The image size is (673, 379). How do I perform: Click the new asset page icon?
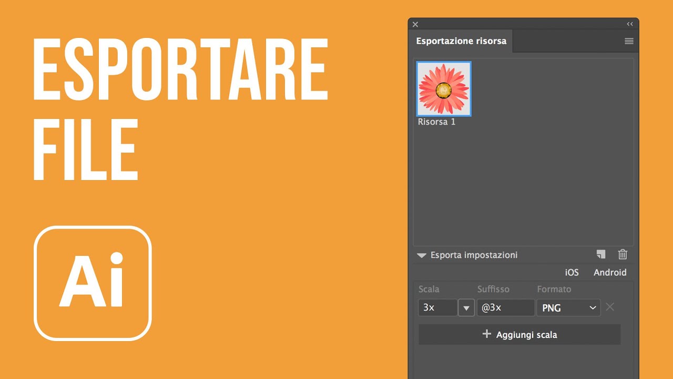coord(601,254)
